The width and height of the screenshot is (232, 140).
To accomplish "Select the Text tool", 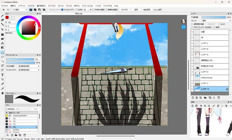I will click(2, 75).
